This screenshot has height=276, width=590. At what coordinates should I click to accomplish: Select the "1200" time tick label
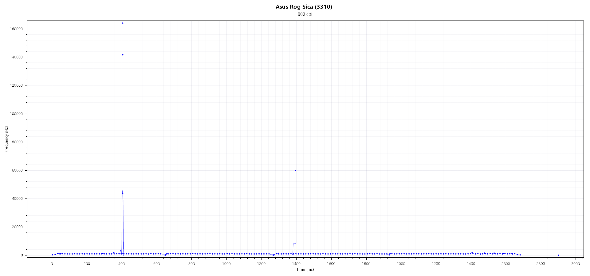click(261, 264)
